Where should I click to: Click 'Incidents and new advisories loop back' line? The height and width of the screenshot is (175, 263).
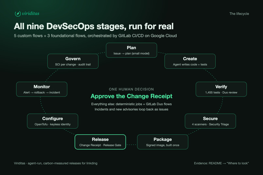pos(131,109)
